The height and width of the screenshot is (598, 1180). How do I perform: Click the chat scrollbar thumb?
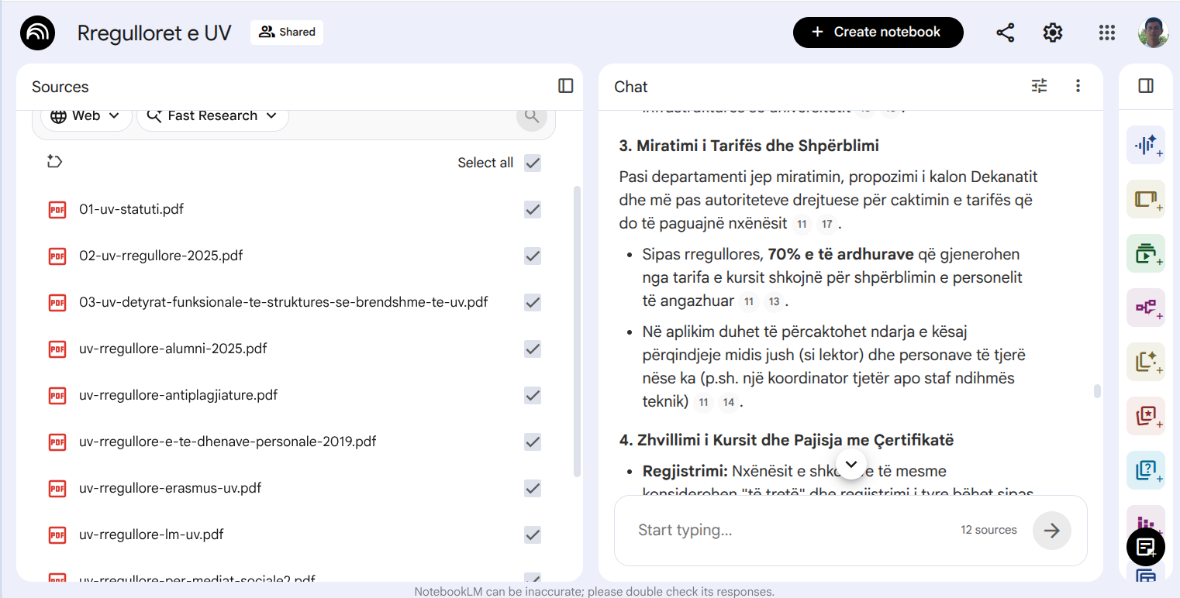[x=1096, y=391]
